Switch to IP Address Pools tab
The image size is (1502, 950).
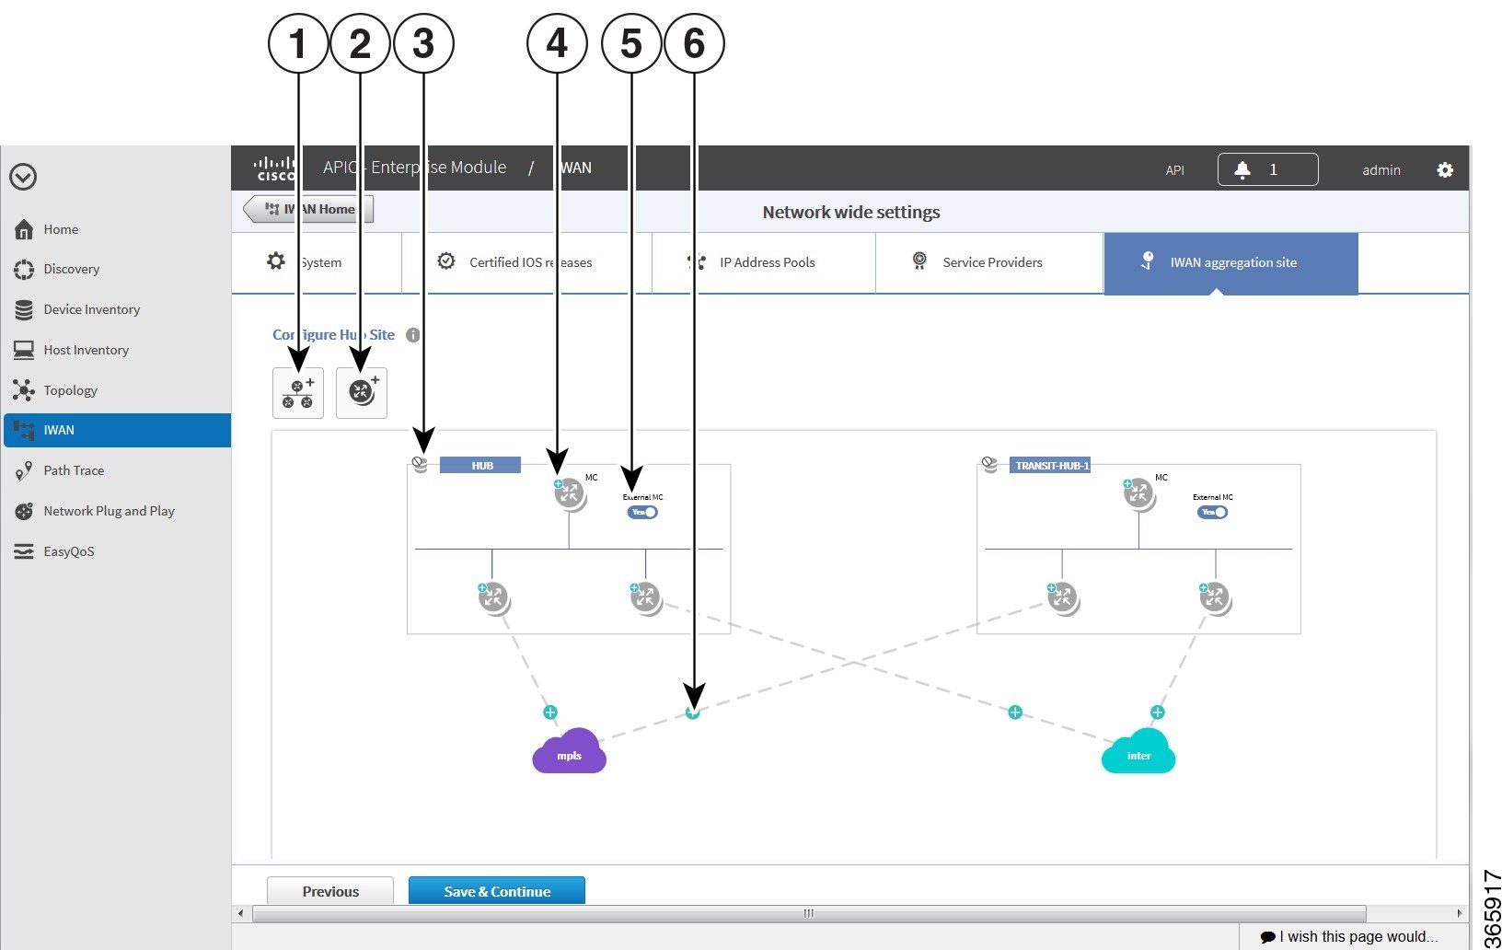(764, 262)
